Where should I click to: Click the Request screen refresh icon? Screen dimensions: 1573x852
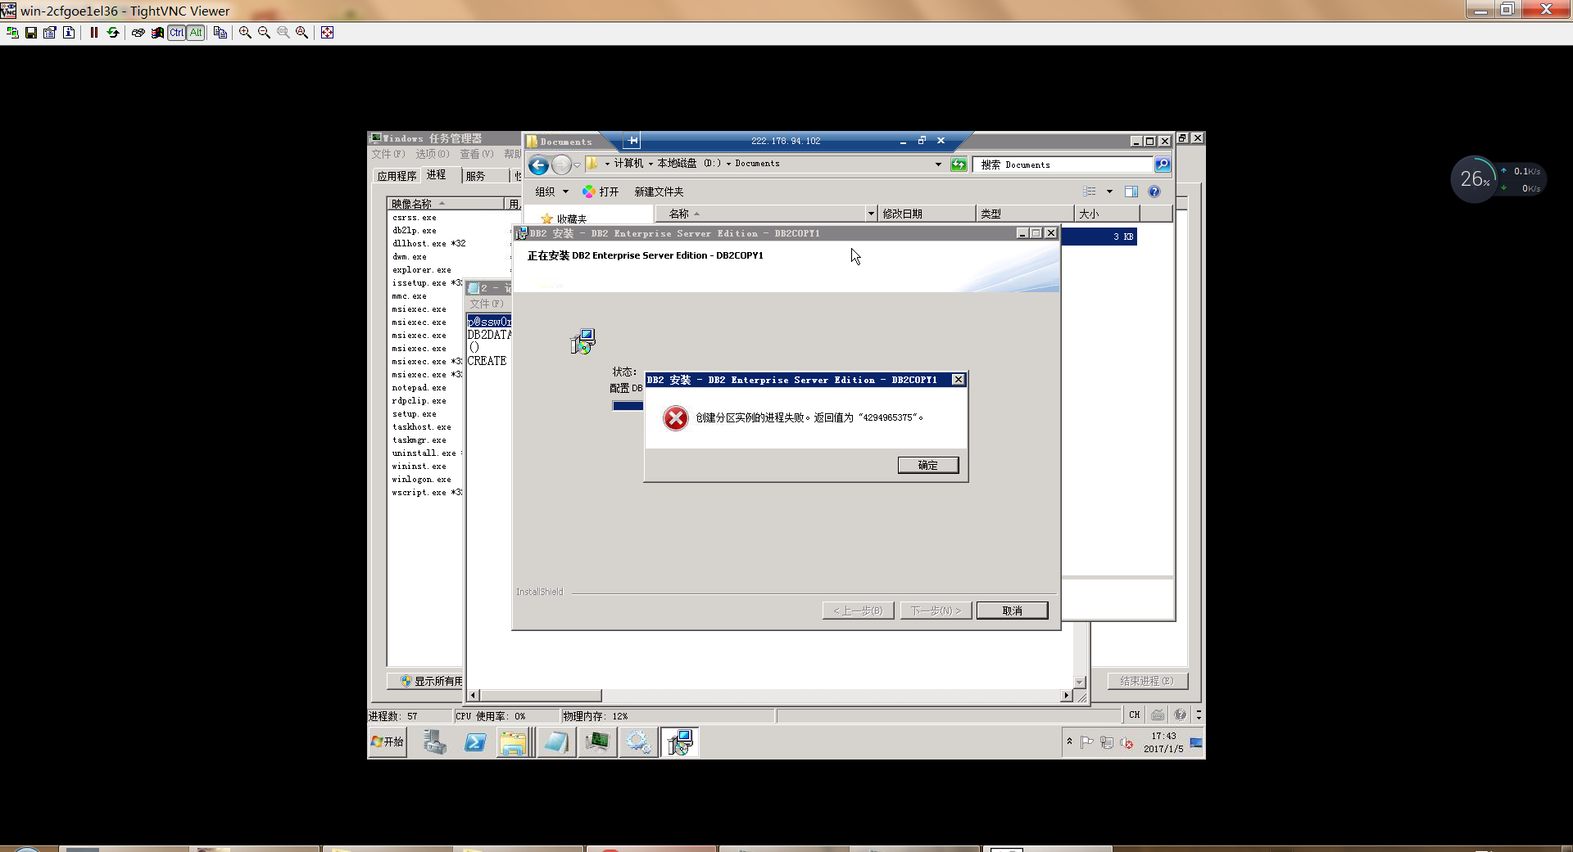tap(113, 33)
